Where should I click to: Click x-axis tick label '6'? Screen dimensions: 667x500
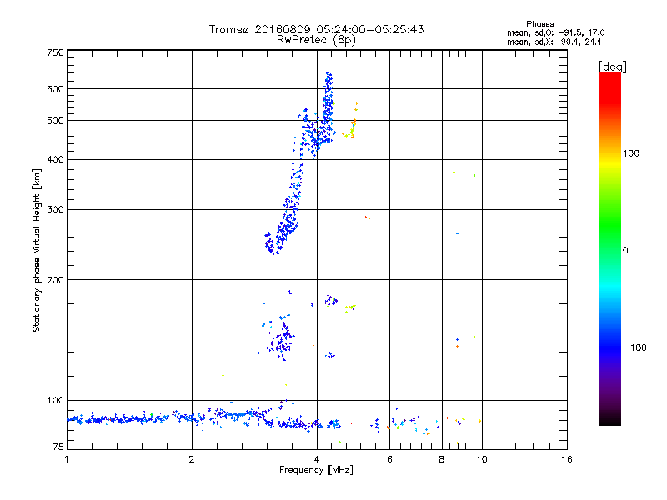[x=389, y=459]
